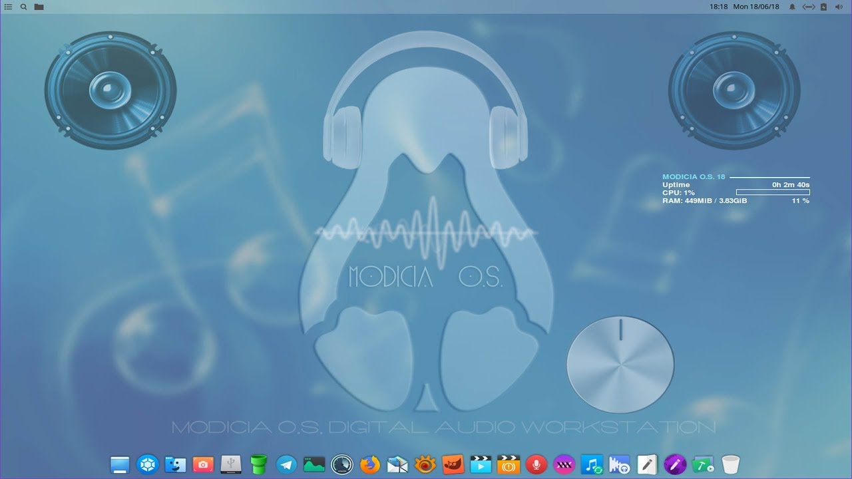Click the silver volume knob widget
This screenshot has height=479, width=852.
(620, 365)
